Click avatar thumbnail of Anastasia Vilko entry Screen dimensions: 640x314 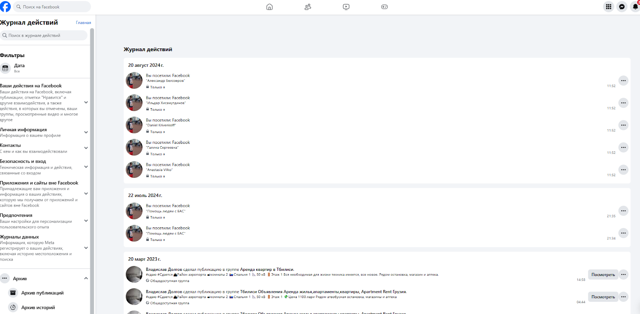coord(134,170)
